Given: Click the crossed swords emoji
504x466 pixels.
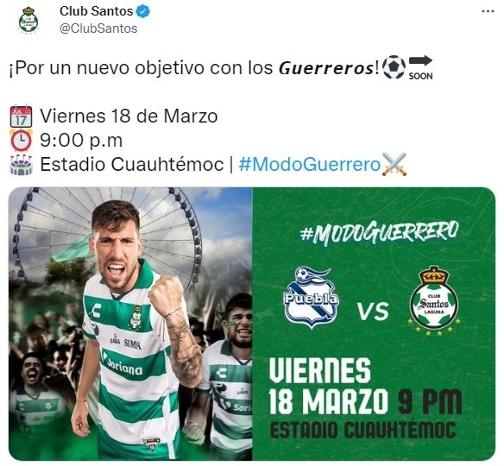Looking at the screenshot, I should 394,165.
